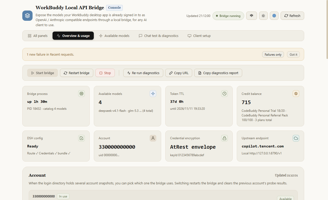Click the lock icon on Credential encryption card

[x=224, y=138]
